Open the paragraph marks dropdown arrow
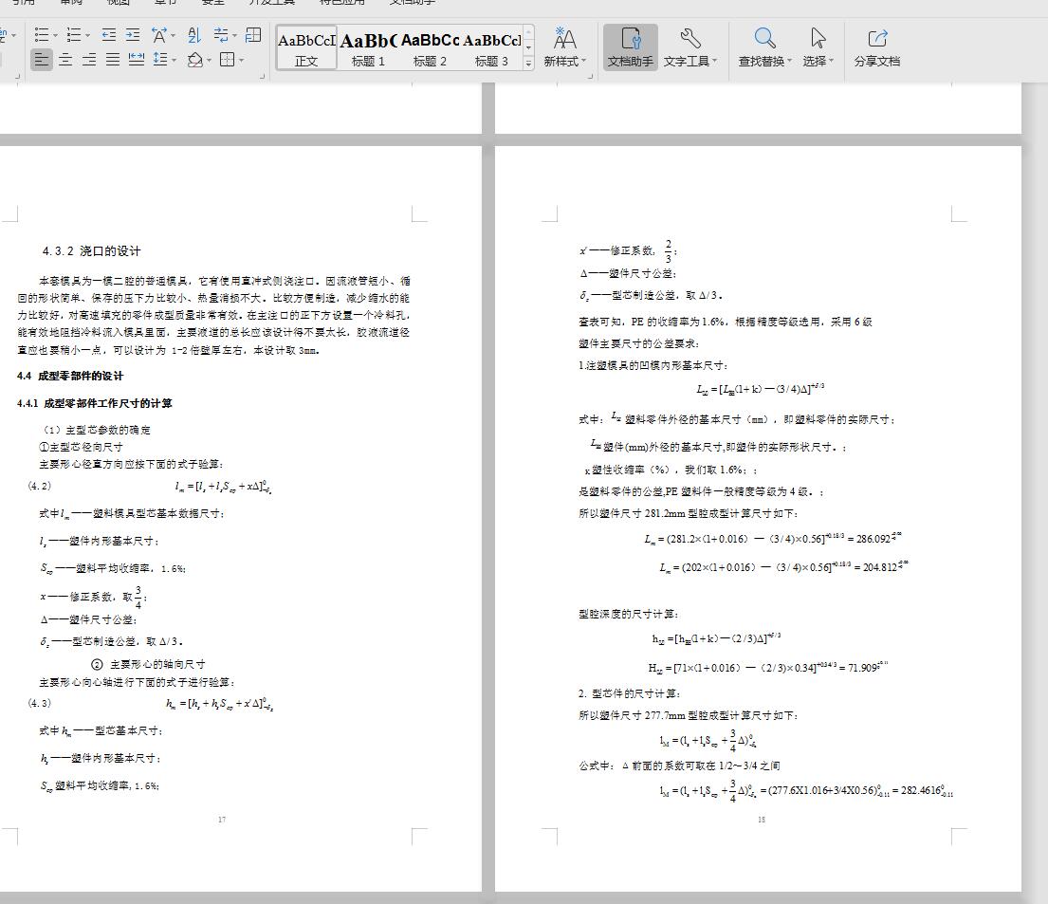 click(234, 35)
